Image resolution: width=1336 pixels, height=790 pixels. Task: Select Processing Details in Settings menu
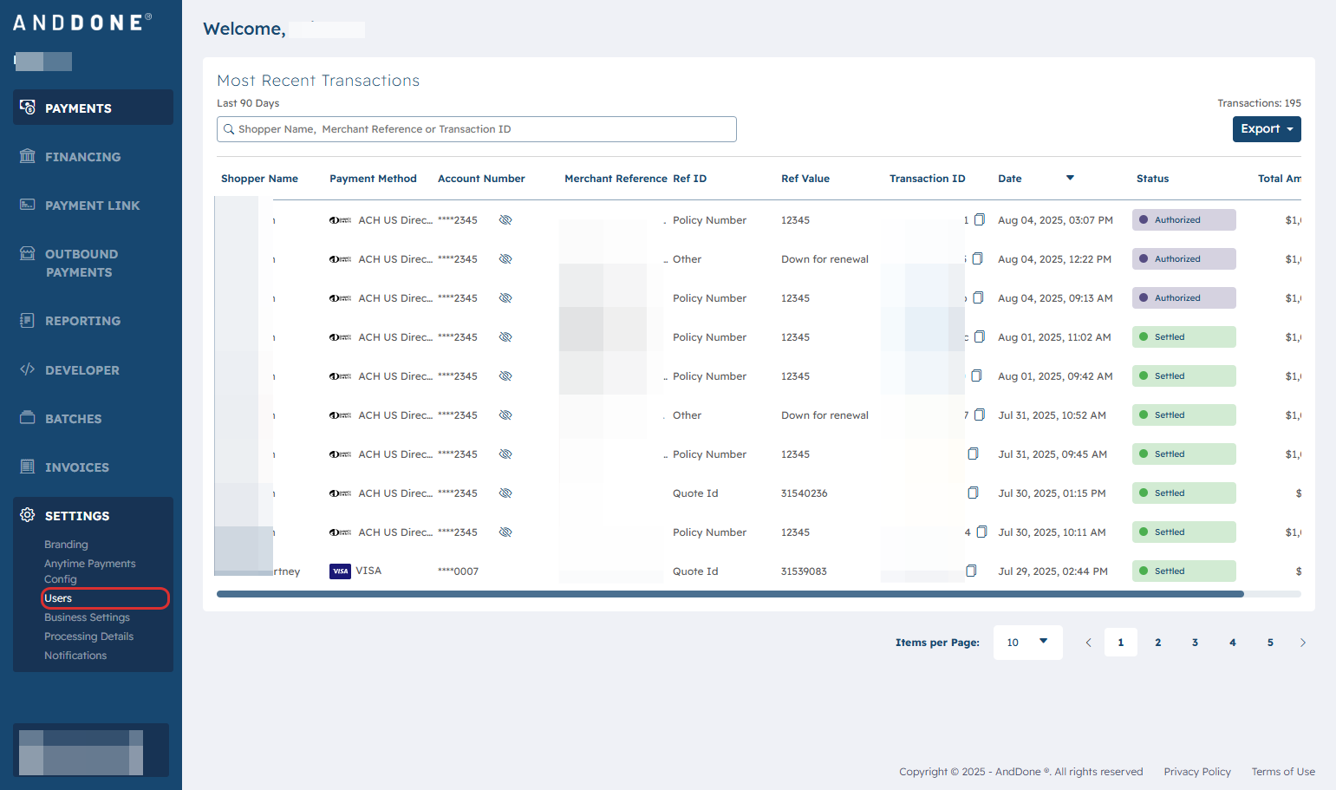pos(88,637)
